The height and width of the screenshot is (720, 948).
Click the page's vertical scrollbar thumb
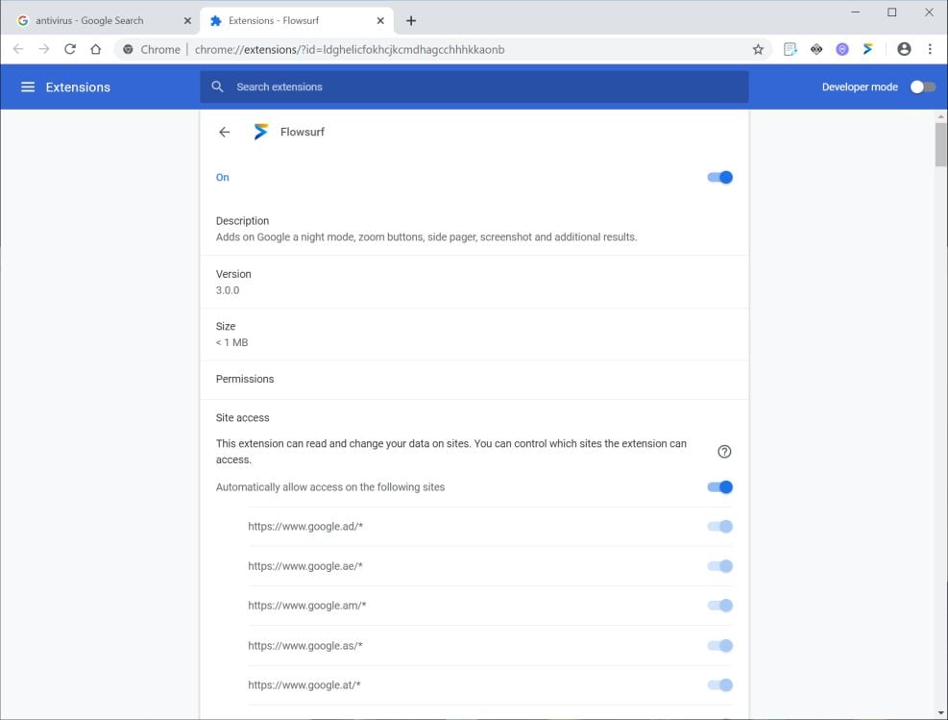point(941,144)
